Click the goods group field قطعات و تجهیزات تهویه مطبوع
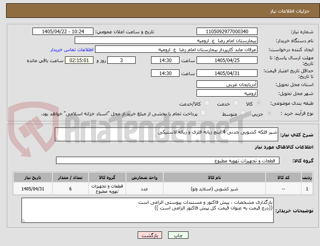Screen dimensions: 320x246 (168, 160)
